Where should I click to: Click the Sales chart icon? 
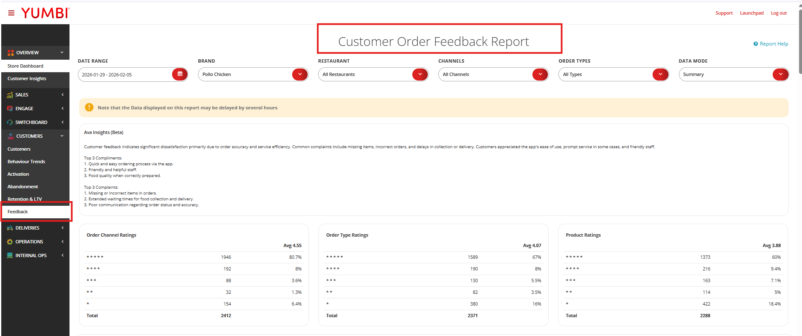tap(10, 95)
